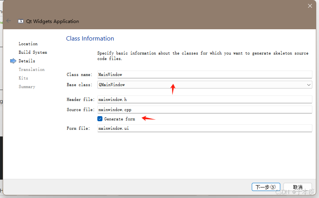Click the description text about skeleton source

[203, 56]
